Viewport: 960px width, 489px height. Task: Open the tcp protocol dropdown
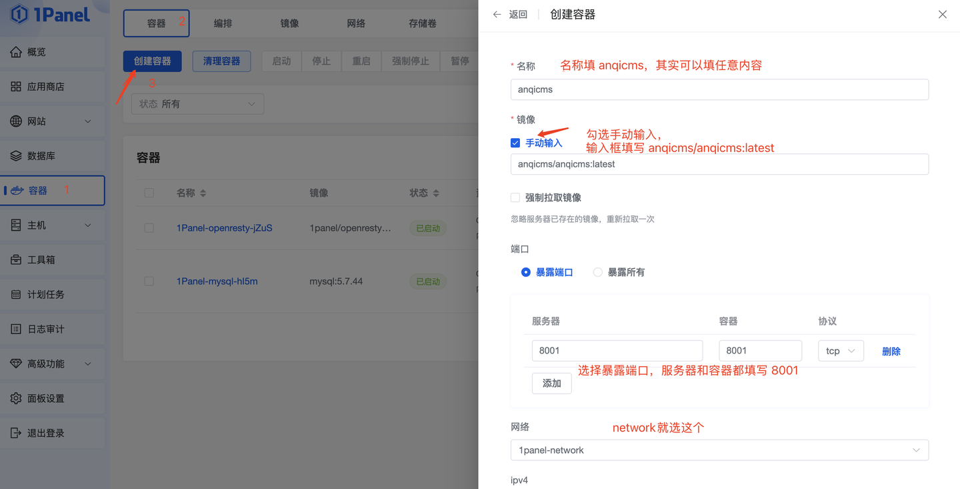pyautogui.click(x=841, y=351)
